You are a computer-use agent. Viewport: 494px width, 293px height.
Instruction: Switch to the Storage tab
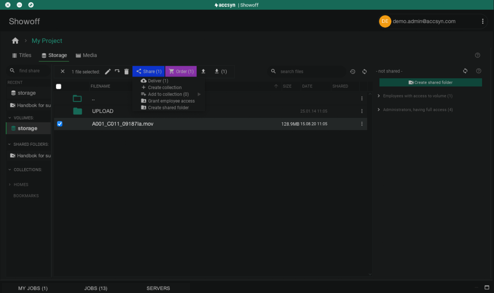tap(54, 55)
